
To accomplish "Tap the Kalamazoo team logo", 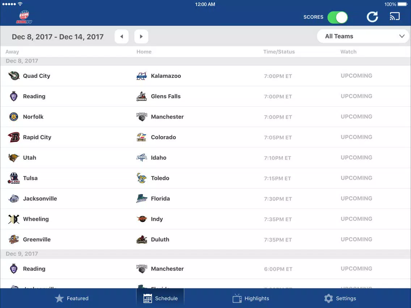I will (142, 76).
